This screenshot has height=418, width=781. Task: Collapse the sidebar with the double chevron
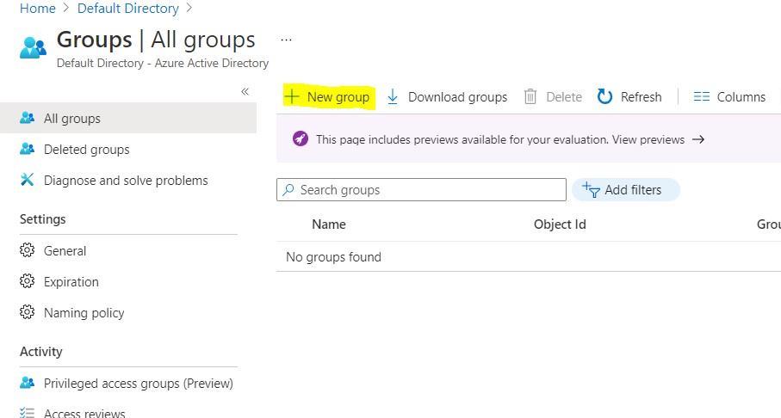(x=245, y=91)
